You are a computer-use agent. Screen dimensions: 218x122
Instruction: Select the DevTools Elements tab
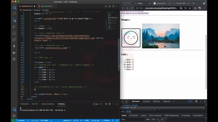[136, 101]
